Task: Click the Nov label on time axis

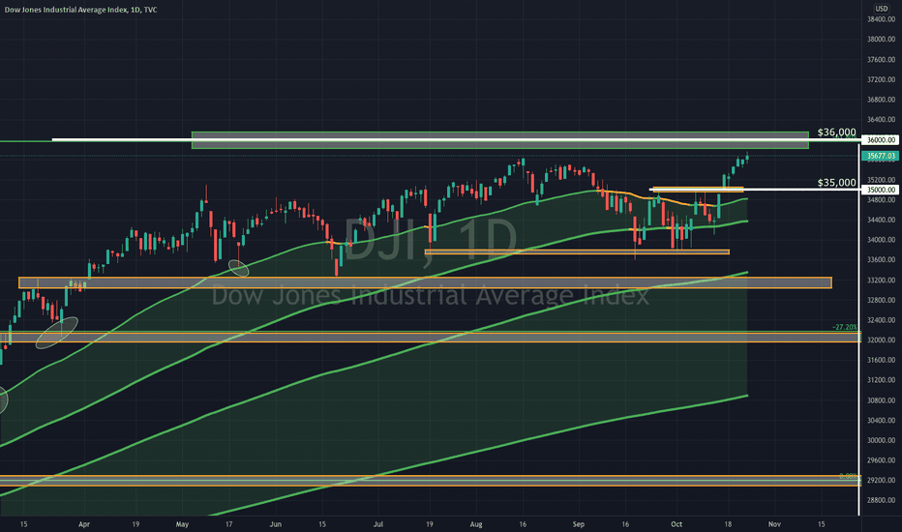Action: point(774,524)
